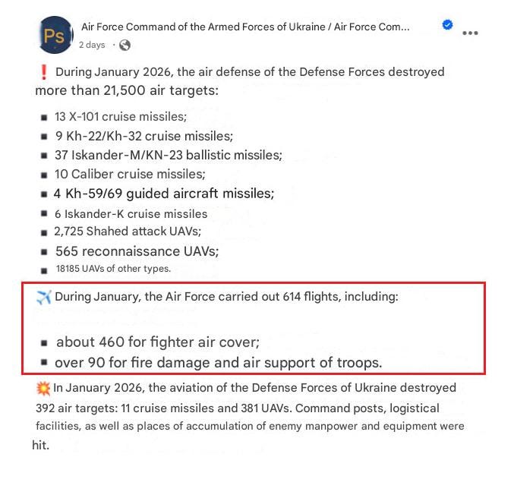This screenshot has height=479, width=514.
Task: Click the "614 flights" sentence
Action: coord(226,297)
